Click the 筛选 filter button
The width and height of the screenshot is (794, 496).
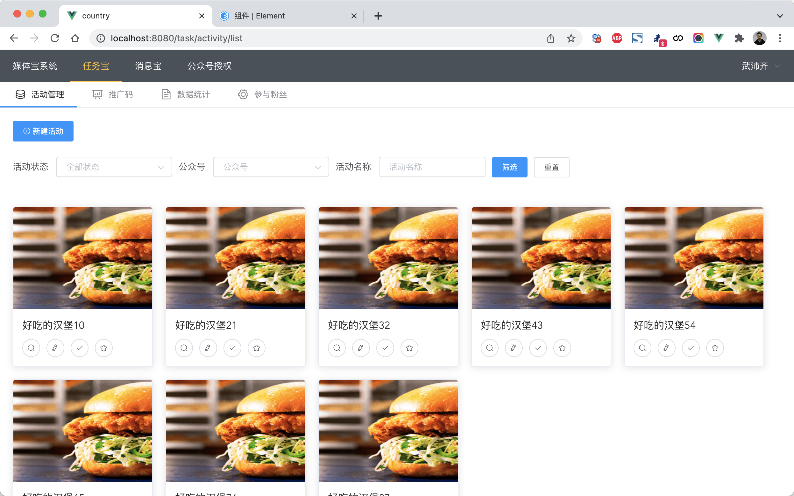[x=510, y=167]
